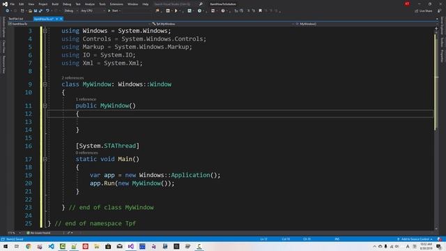Click the feedback person icon
Screen dimensions: 446x251
440,11
